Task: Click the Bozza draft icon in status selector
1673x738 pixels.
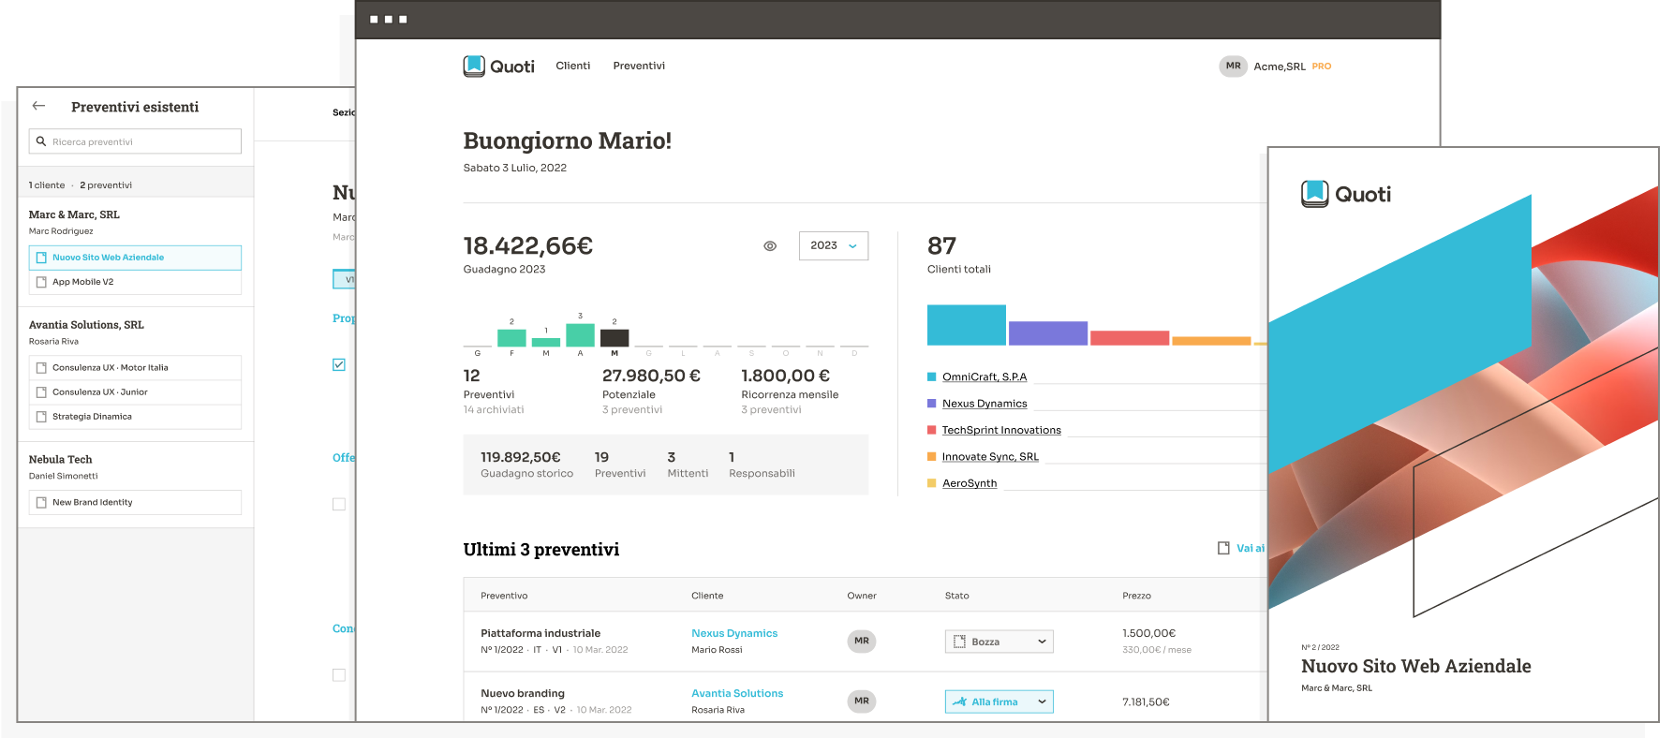Action: tap(959, 642)
